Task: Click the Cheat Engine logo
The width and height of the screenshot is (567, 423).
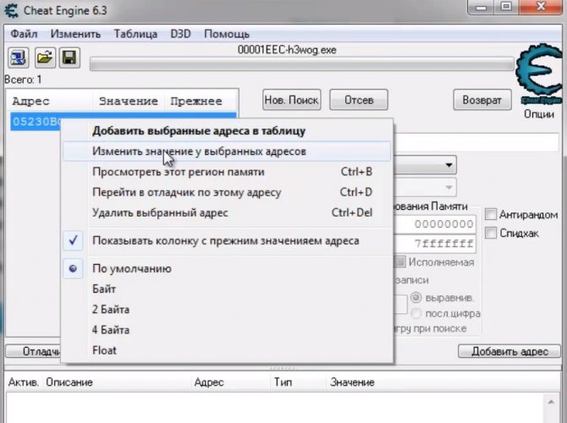Action: [x=540, y=74]
